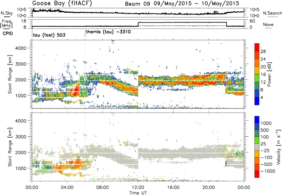Click the "18" tick on the frequency axis
The image size is (282, 195).
(x=24, y=21)
